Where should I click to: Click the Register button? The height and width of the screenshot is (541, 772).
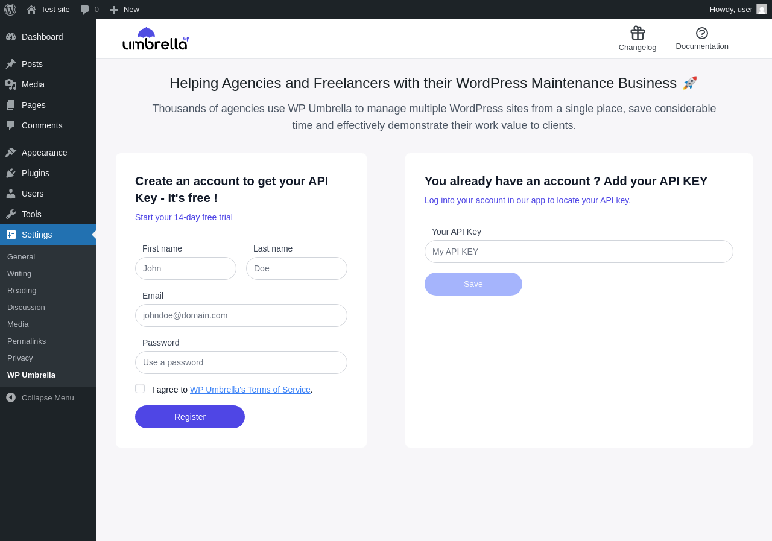pyautogui.click(x=190, y=417)
